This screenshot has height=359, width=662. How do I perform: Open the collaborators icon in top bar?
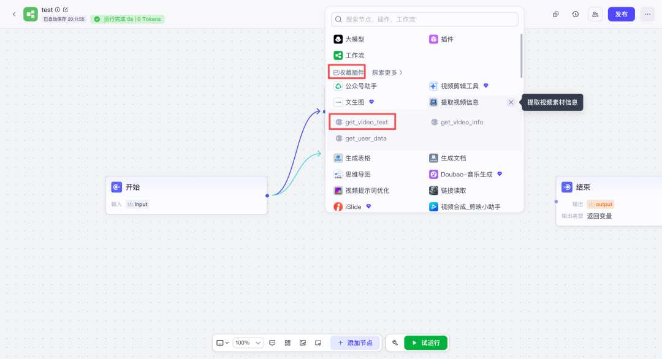(x=595, y=14)
